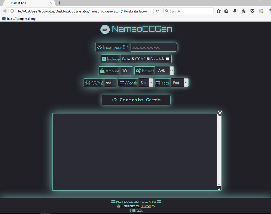Click the browser Search box
This screenshot has width=271, height=214.
point(188,11)
